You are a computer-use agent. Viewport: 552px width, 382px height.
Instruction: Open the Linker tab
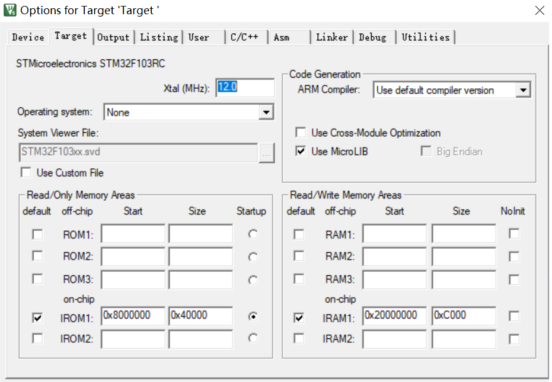(x=331, y=37)
